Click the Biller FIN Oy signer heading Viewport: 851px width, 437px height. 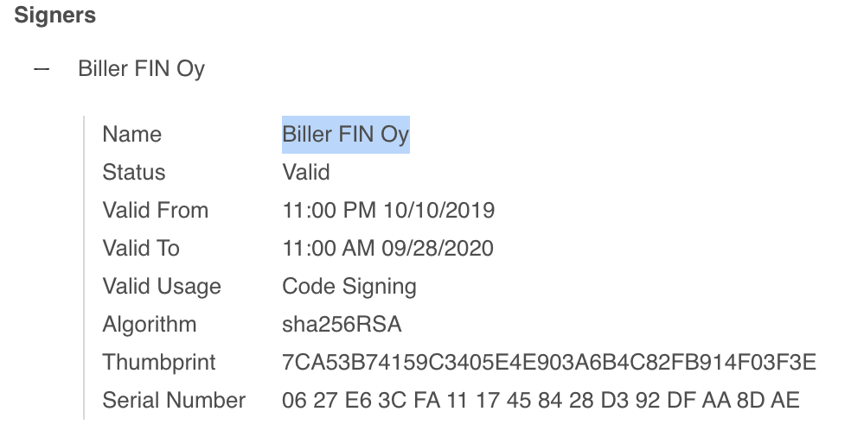[x=142, y=69]
